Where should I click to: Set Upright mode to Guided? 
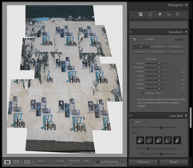click(x=176, y=47)
